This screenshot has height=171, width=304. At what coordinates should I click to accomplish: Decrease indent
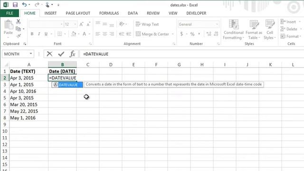(122, 34)
